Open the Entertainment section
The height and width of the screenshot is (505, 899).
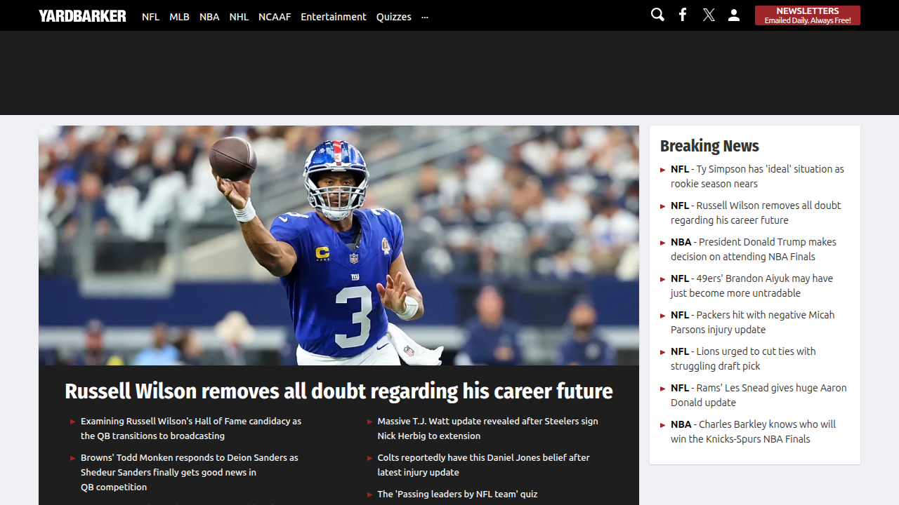point(334,17)
